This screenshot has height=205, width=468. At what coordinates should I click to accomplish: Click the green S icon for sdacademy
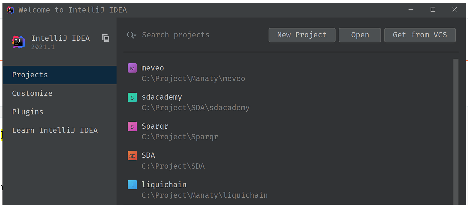132,98
